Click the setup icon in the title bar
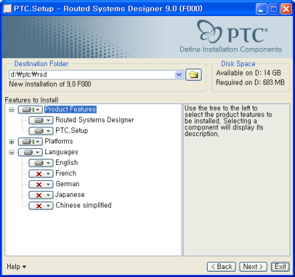Viewport: 295px width, 277px height. coord(7,9)
